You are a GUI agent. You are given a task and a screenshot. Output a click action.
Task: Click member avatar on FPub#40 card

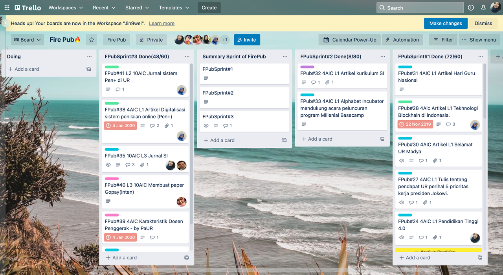[182, 202]
